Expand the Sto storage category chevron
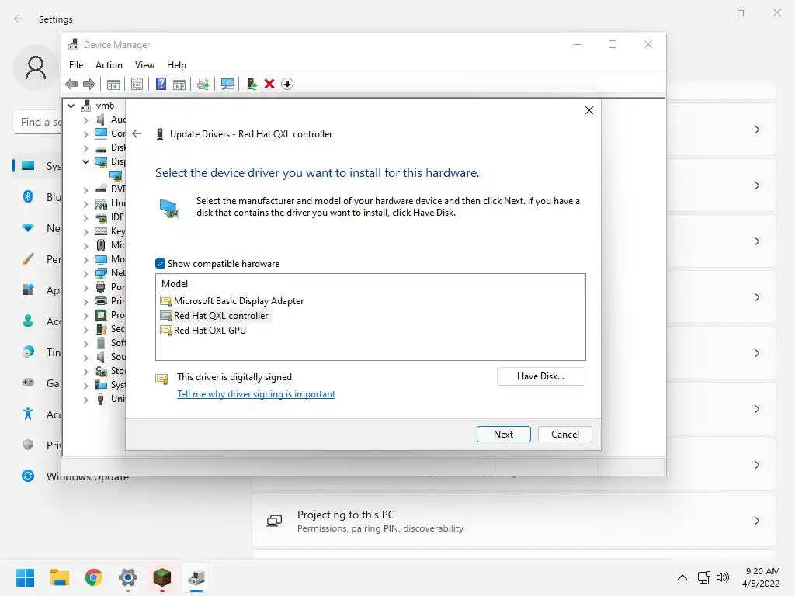This screenshot has width=795, height=596. (x=85, y=372)
